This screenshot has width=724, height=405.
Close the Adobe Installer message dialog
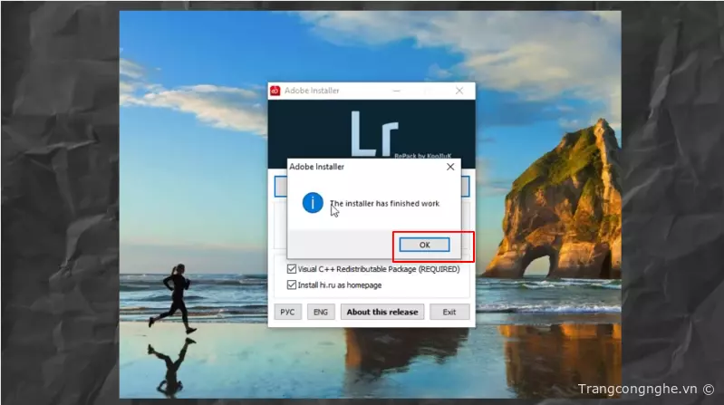(450, 167)
